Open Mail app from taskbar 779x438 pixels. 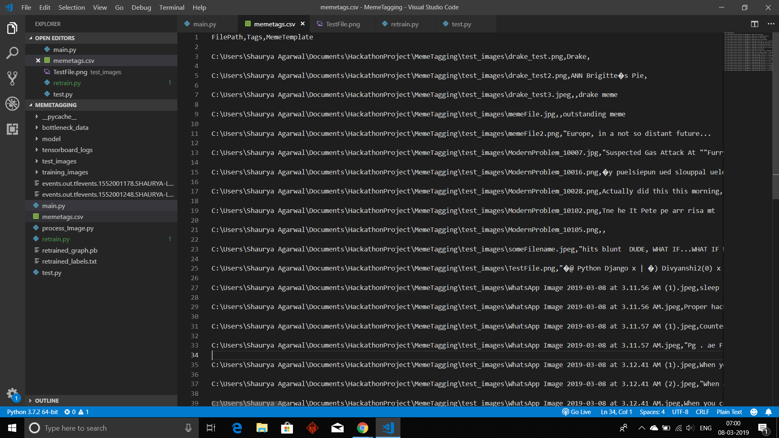(x=338, y=428)
